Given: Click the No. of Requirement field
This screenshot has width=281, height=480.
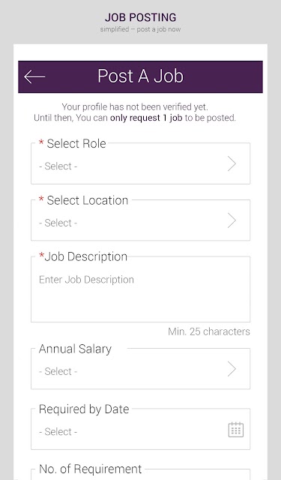Looking at the screenshot, I should coord(140,474).
